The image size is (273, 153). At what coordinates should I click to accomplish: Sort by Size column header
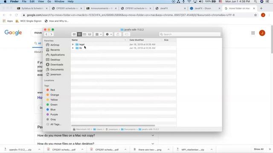pos(166,40)
